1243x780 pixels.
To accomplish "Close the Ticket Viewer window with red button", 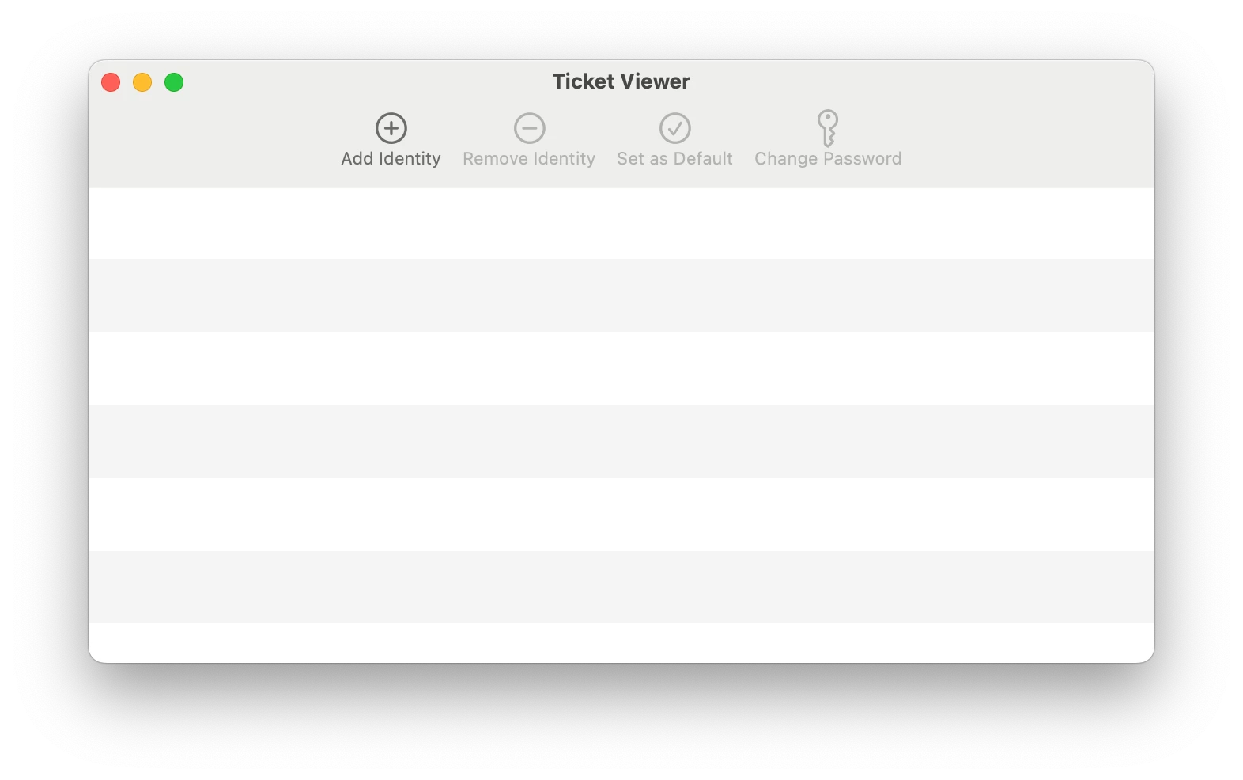I will point(111,82).
